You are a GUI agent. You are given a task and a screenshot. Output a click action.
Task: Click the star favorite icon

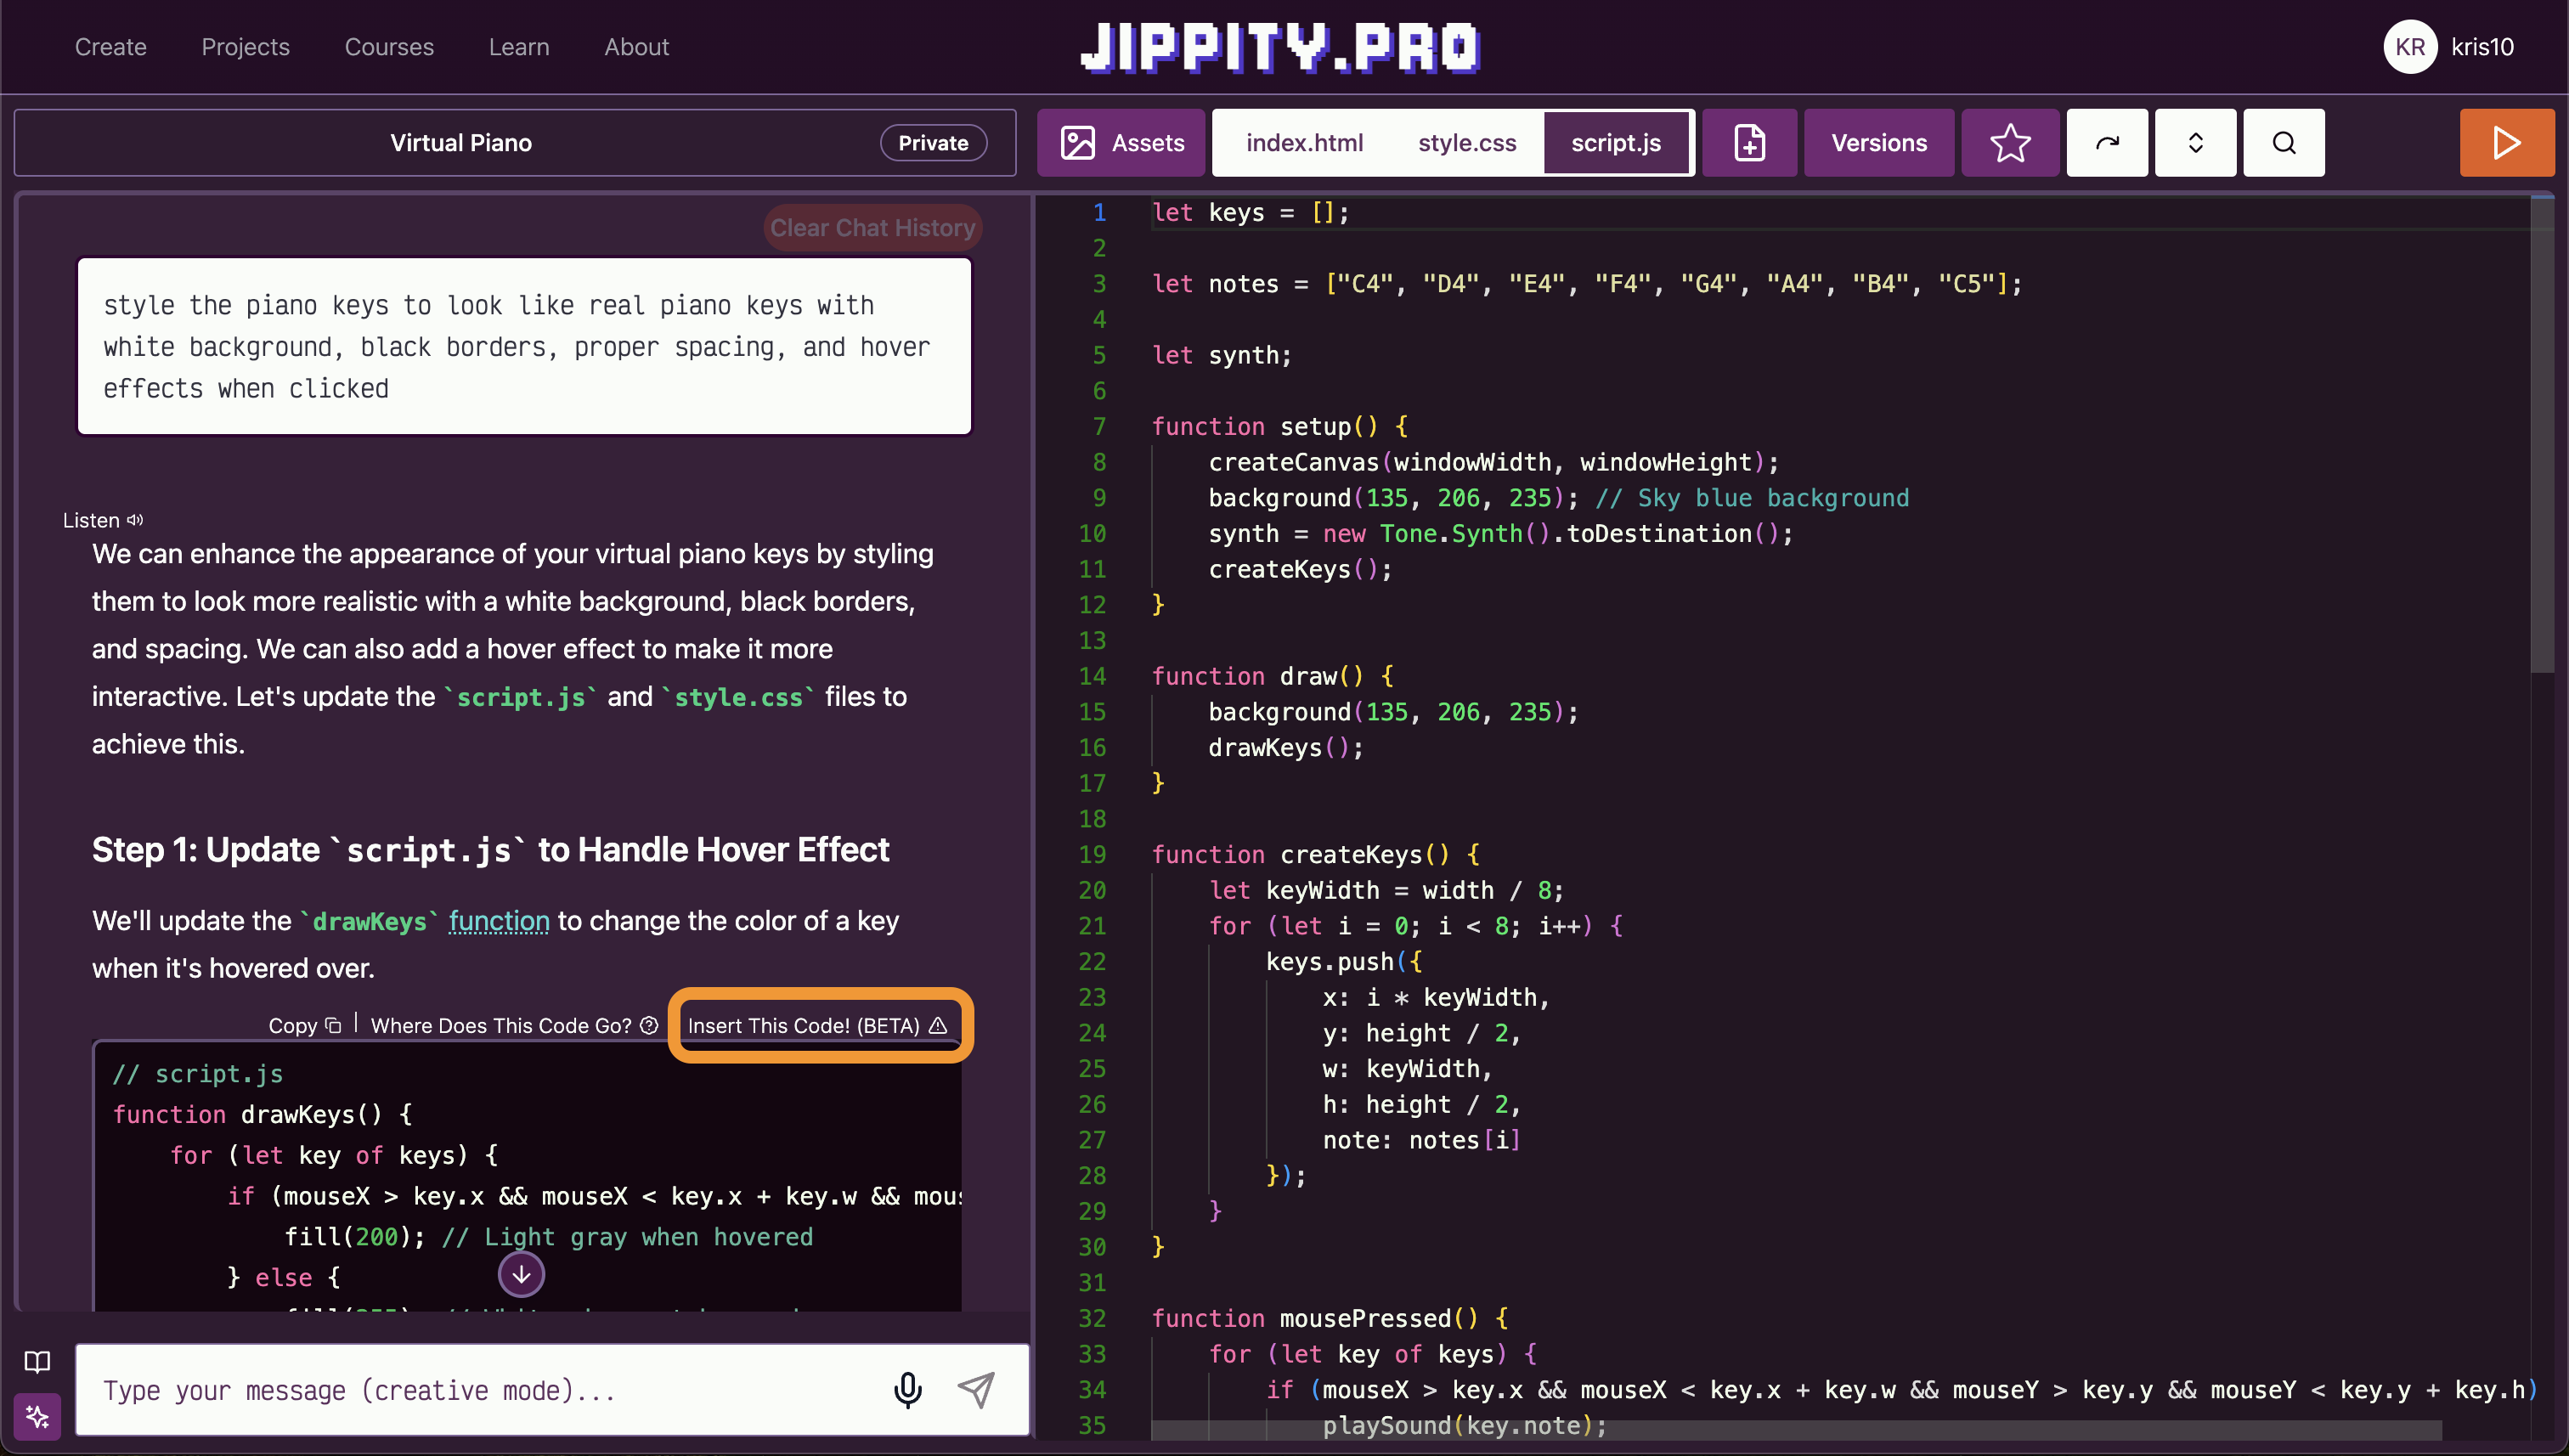click(x=2009, y=143)
